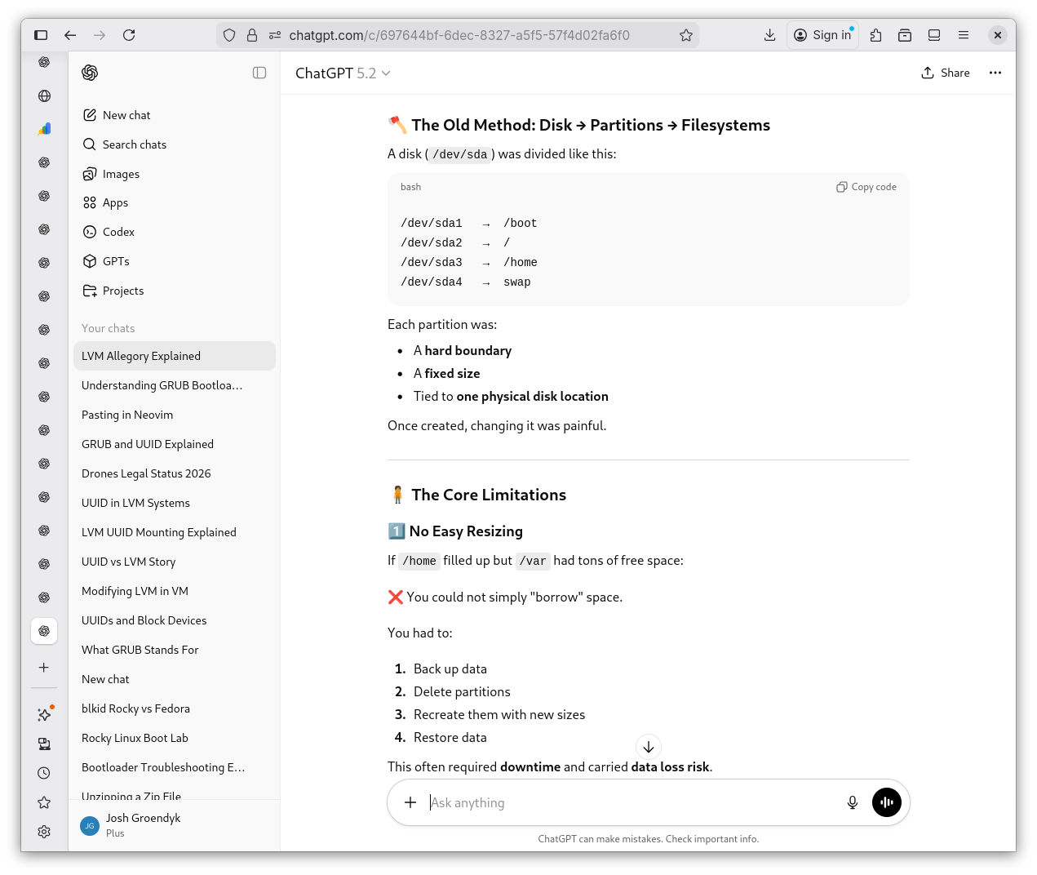Image resolution: width=1037 pixels, height=875 pixels.
Task: Open the GPTs page
Action: (x=116, y=261)
